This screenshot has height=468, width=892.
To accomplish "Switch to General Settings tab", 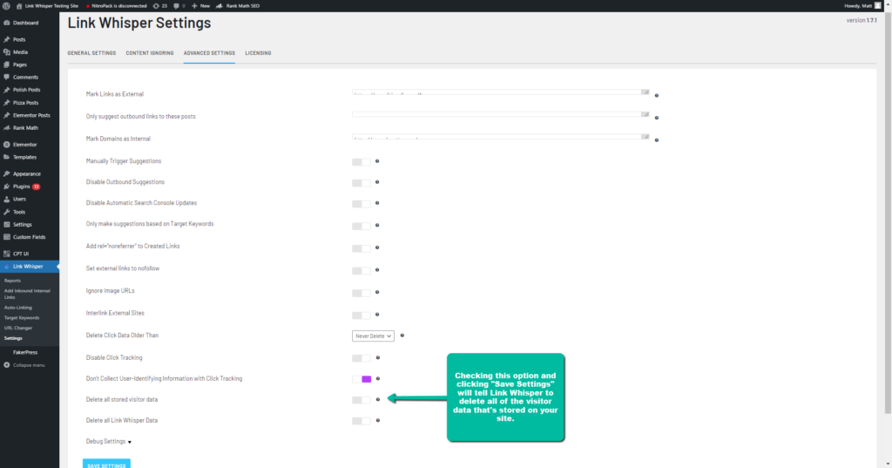I will [91, 53].
